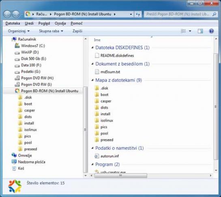Select Nadzorna plošča control panel item
Screen dimensions: 221x197
click(28, 162)
